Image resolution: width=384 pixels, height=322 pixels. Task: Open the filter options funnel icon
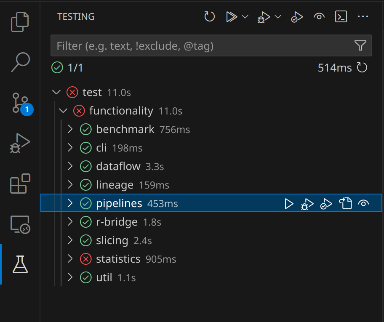(x=360, y=45)
